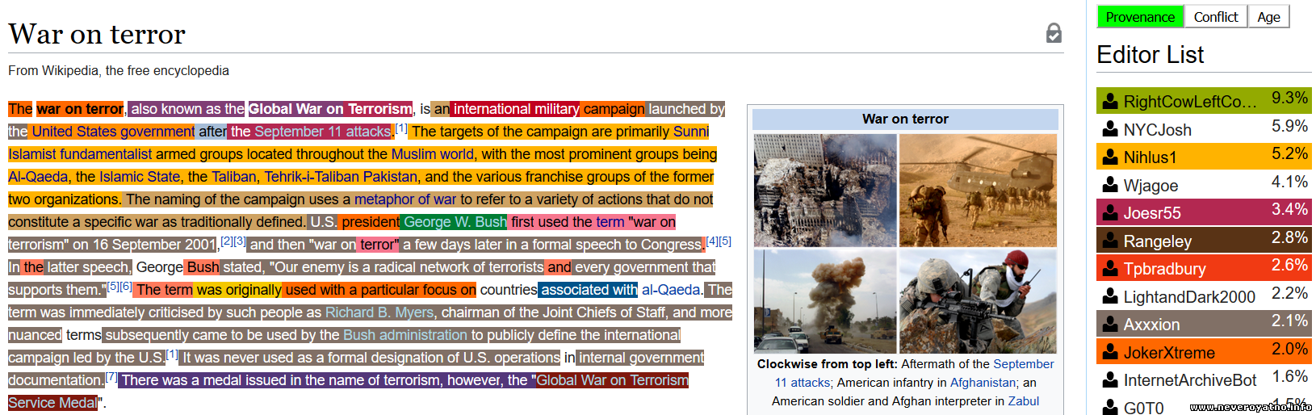This screenshot has width=1316, height=415.
Task: Click the user icon beside NYCJosh
Action: [x=1111, y=129]
